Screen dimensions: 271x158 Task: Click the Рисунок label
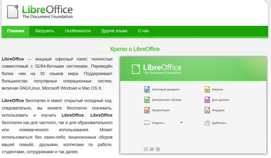218,90
